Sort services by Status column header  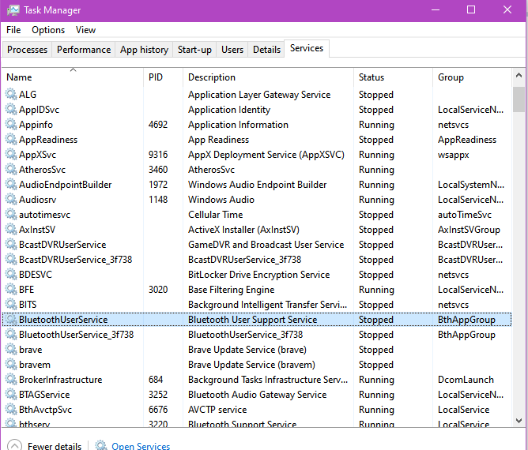click(x=371, y=77)
